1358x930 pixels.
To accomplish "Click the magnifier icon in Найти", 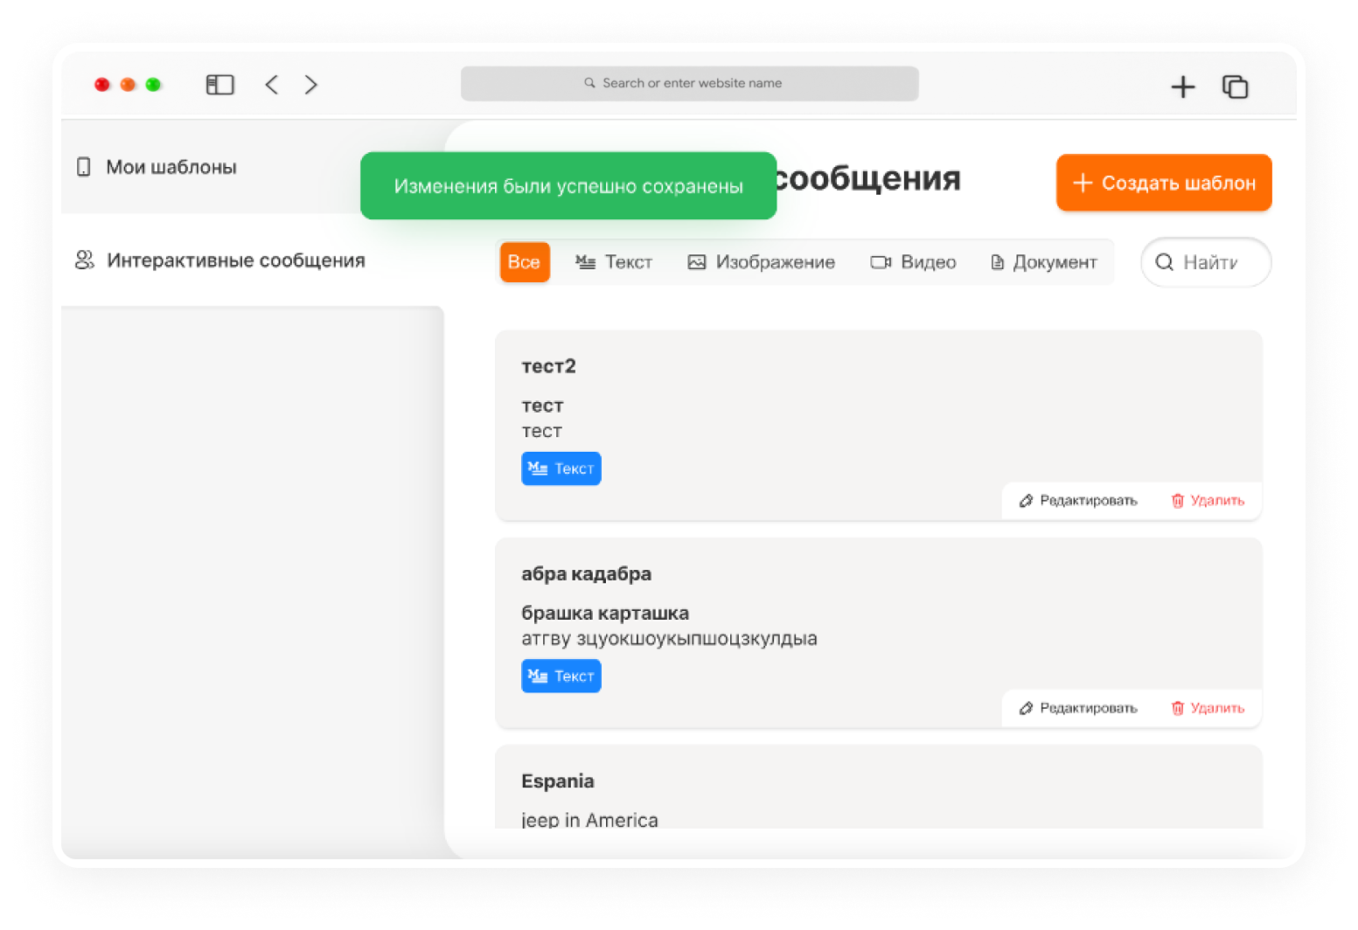I will (1164, 262).
